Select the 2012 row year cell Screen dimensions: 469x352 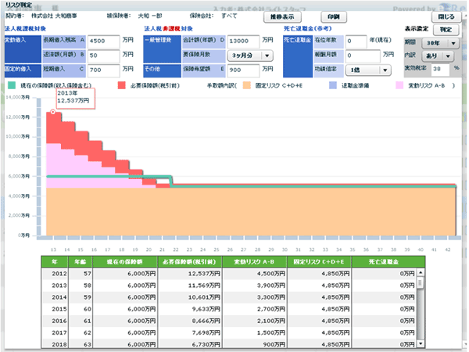[x=55, y=274]
